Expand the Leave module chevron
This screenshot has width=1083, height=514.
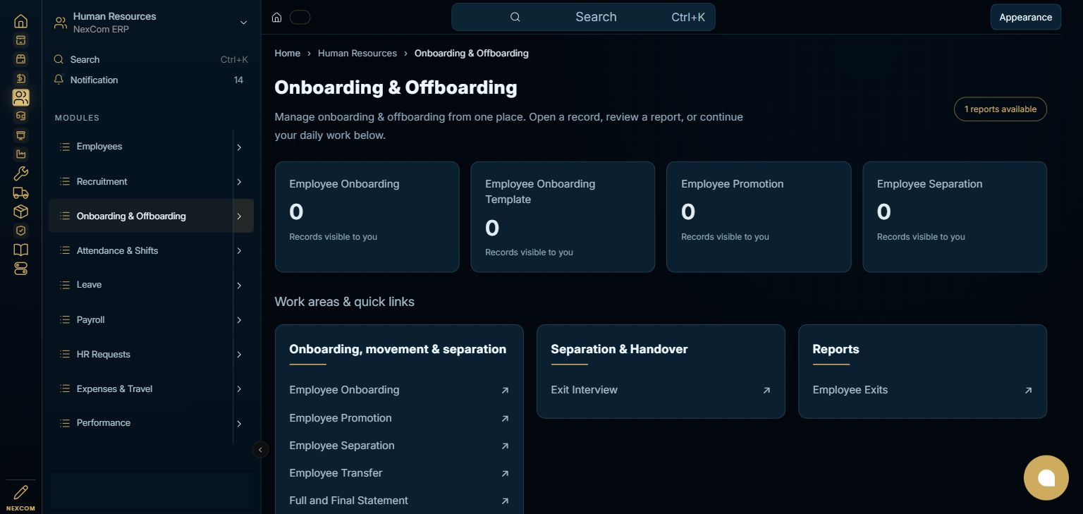pyautogui.click(x=239, y=286)
